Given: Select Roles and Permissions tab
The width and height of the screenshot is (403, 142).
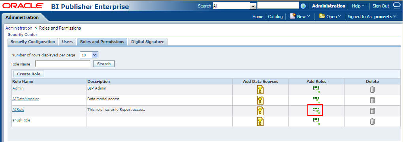Looking at the screenshot, I should tap(102, 41).
